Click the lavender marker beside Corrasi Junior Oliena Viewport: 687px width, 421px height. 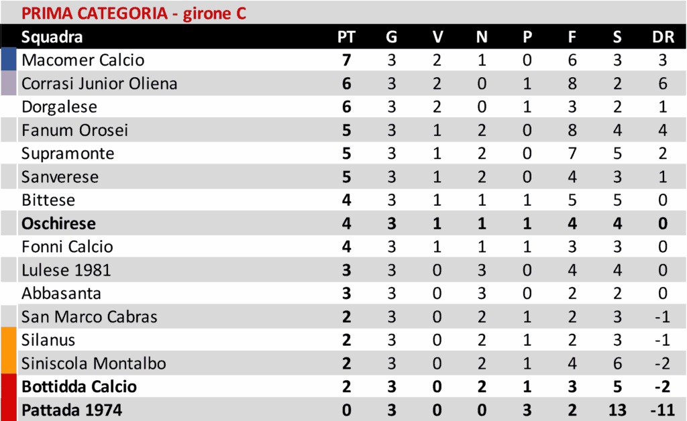click(x=8, y=83)
